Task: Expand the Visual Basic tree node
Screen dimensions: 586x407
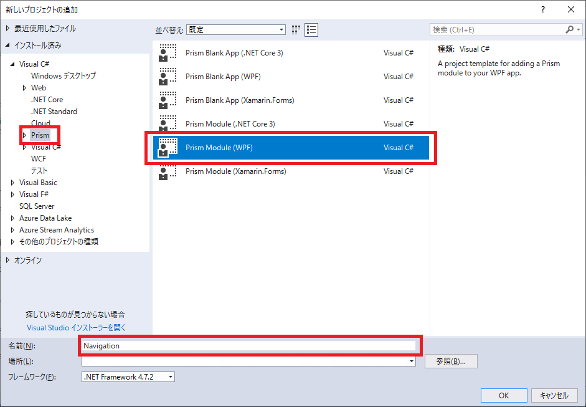Action: click(x=12, y=183)
